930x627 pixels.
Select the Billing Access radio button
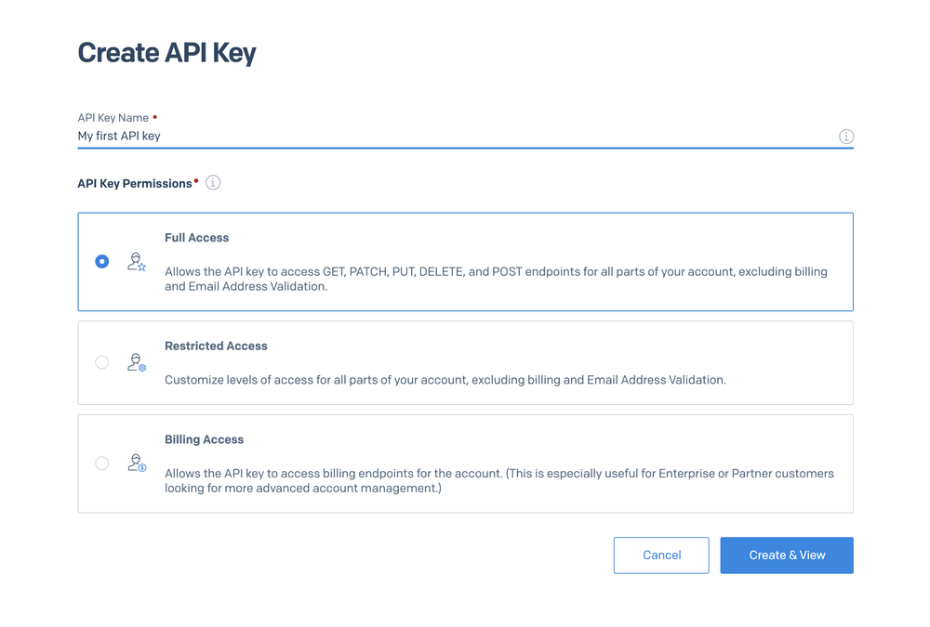(x=102, y=463)
